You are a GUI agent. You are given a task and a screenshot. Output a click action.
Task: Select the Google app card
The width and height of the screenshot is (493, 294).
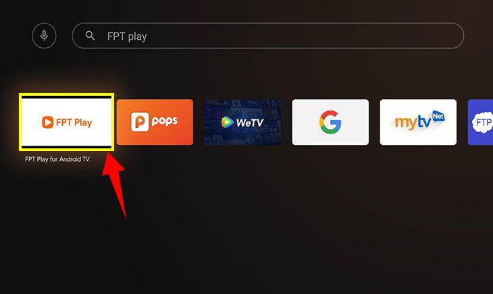click(330, 122)
